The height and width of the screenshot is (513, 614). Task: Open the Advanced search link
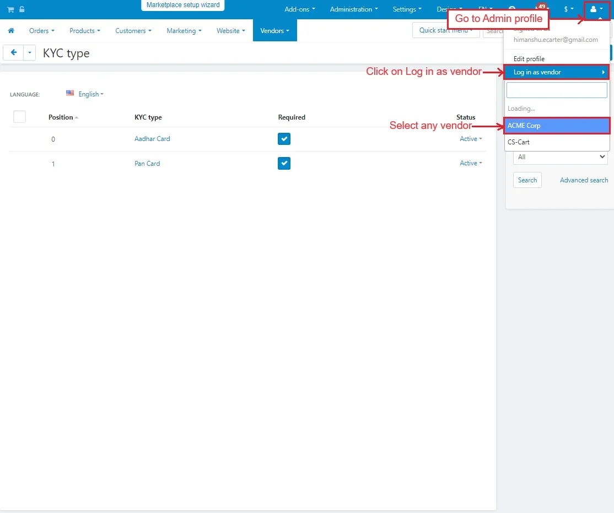pos(584,180)
